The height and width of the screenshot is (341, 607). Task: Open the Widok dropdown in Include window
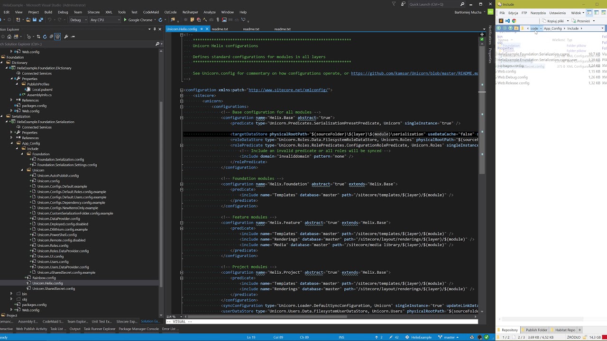tap(577, 13)
